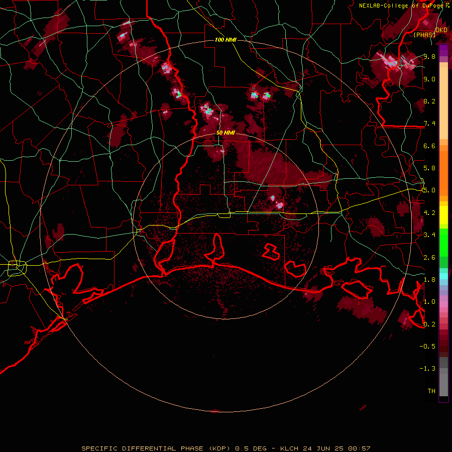This screenshot has height=452, width=452.
Task: Click the "TH" label on the color scale
Action: 431,391
